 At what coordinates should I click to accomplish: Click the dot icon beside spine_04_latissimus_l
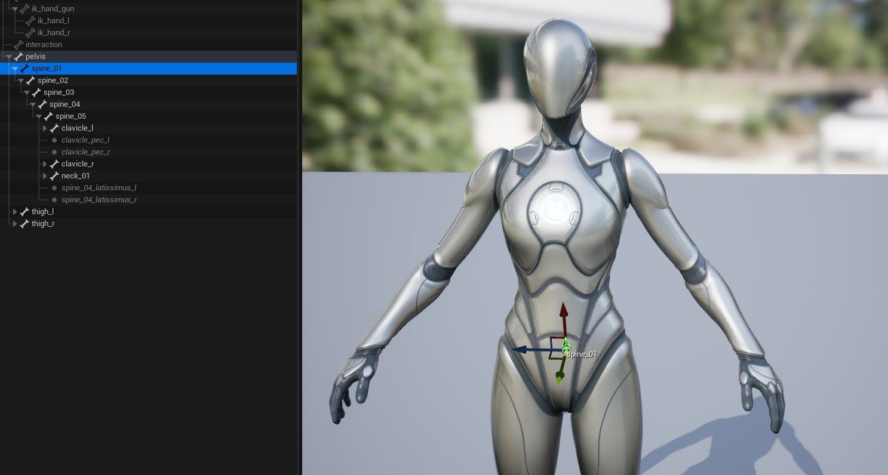click(54, 188)
